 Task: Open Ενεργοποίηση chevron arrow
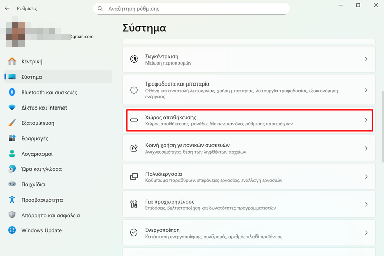coord(366,232)
